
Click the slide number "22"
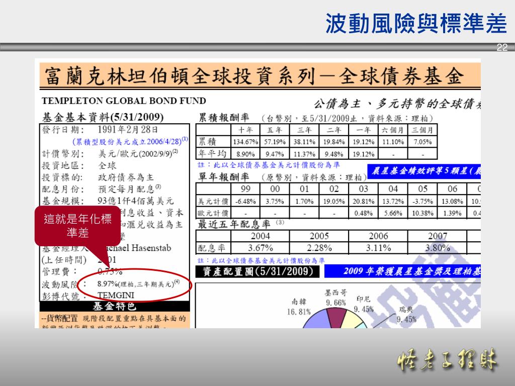tap(502, 47)
